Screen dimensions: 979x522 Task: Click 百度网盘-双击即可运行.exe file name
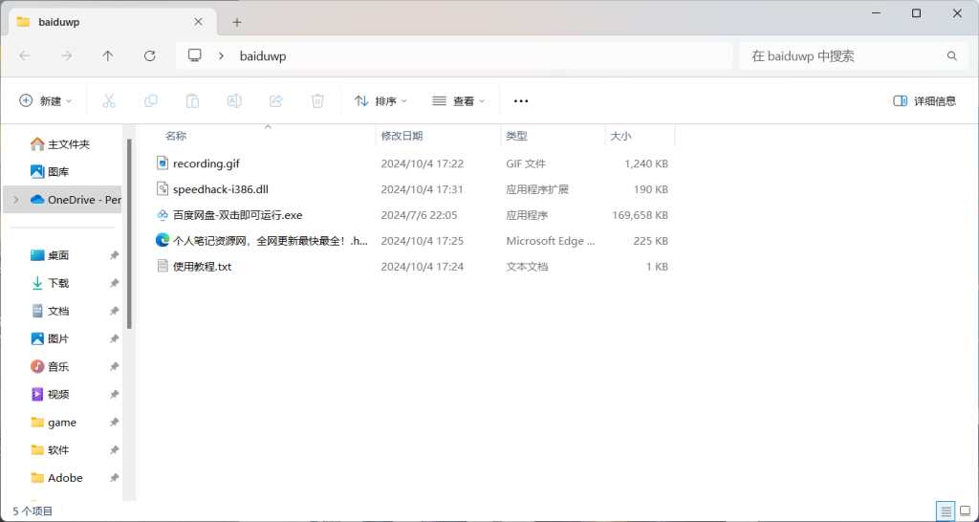coord(237,215)
